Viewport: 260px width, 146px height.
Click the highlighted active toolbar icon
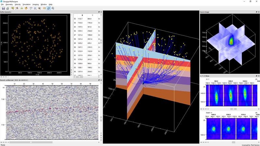point(49,8)
